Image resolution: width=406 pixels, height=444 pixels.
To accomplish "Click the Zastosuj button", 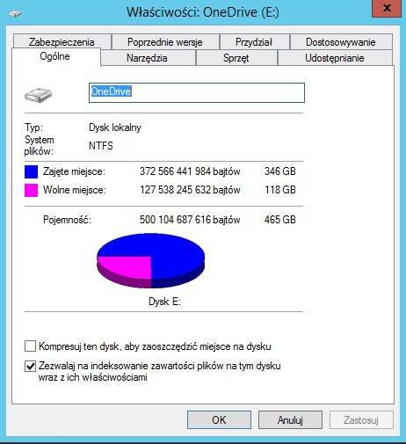I will (x=361, y=419).
